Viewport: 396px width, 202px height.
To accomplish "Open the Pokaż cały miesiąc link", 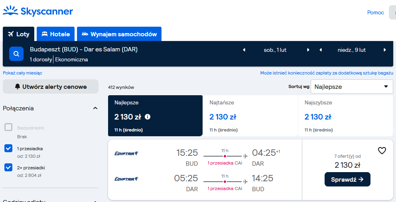I will [x=22, y=73].
